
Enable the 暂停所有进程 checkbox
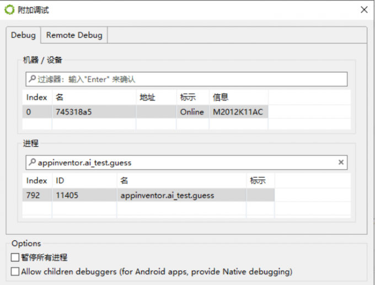[15, 257]
